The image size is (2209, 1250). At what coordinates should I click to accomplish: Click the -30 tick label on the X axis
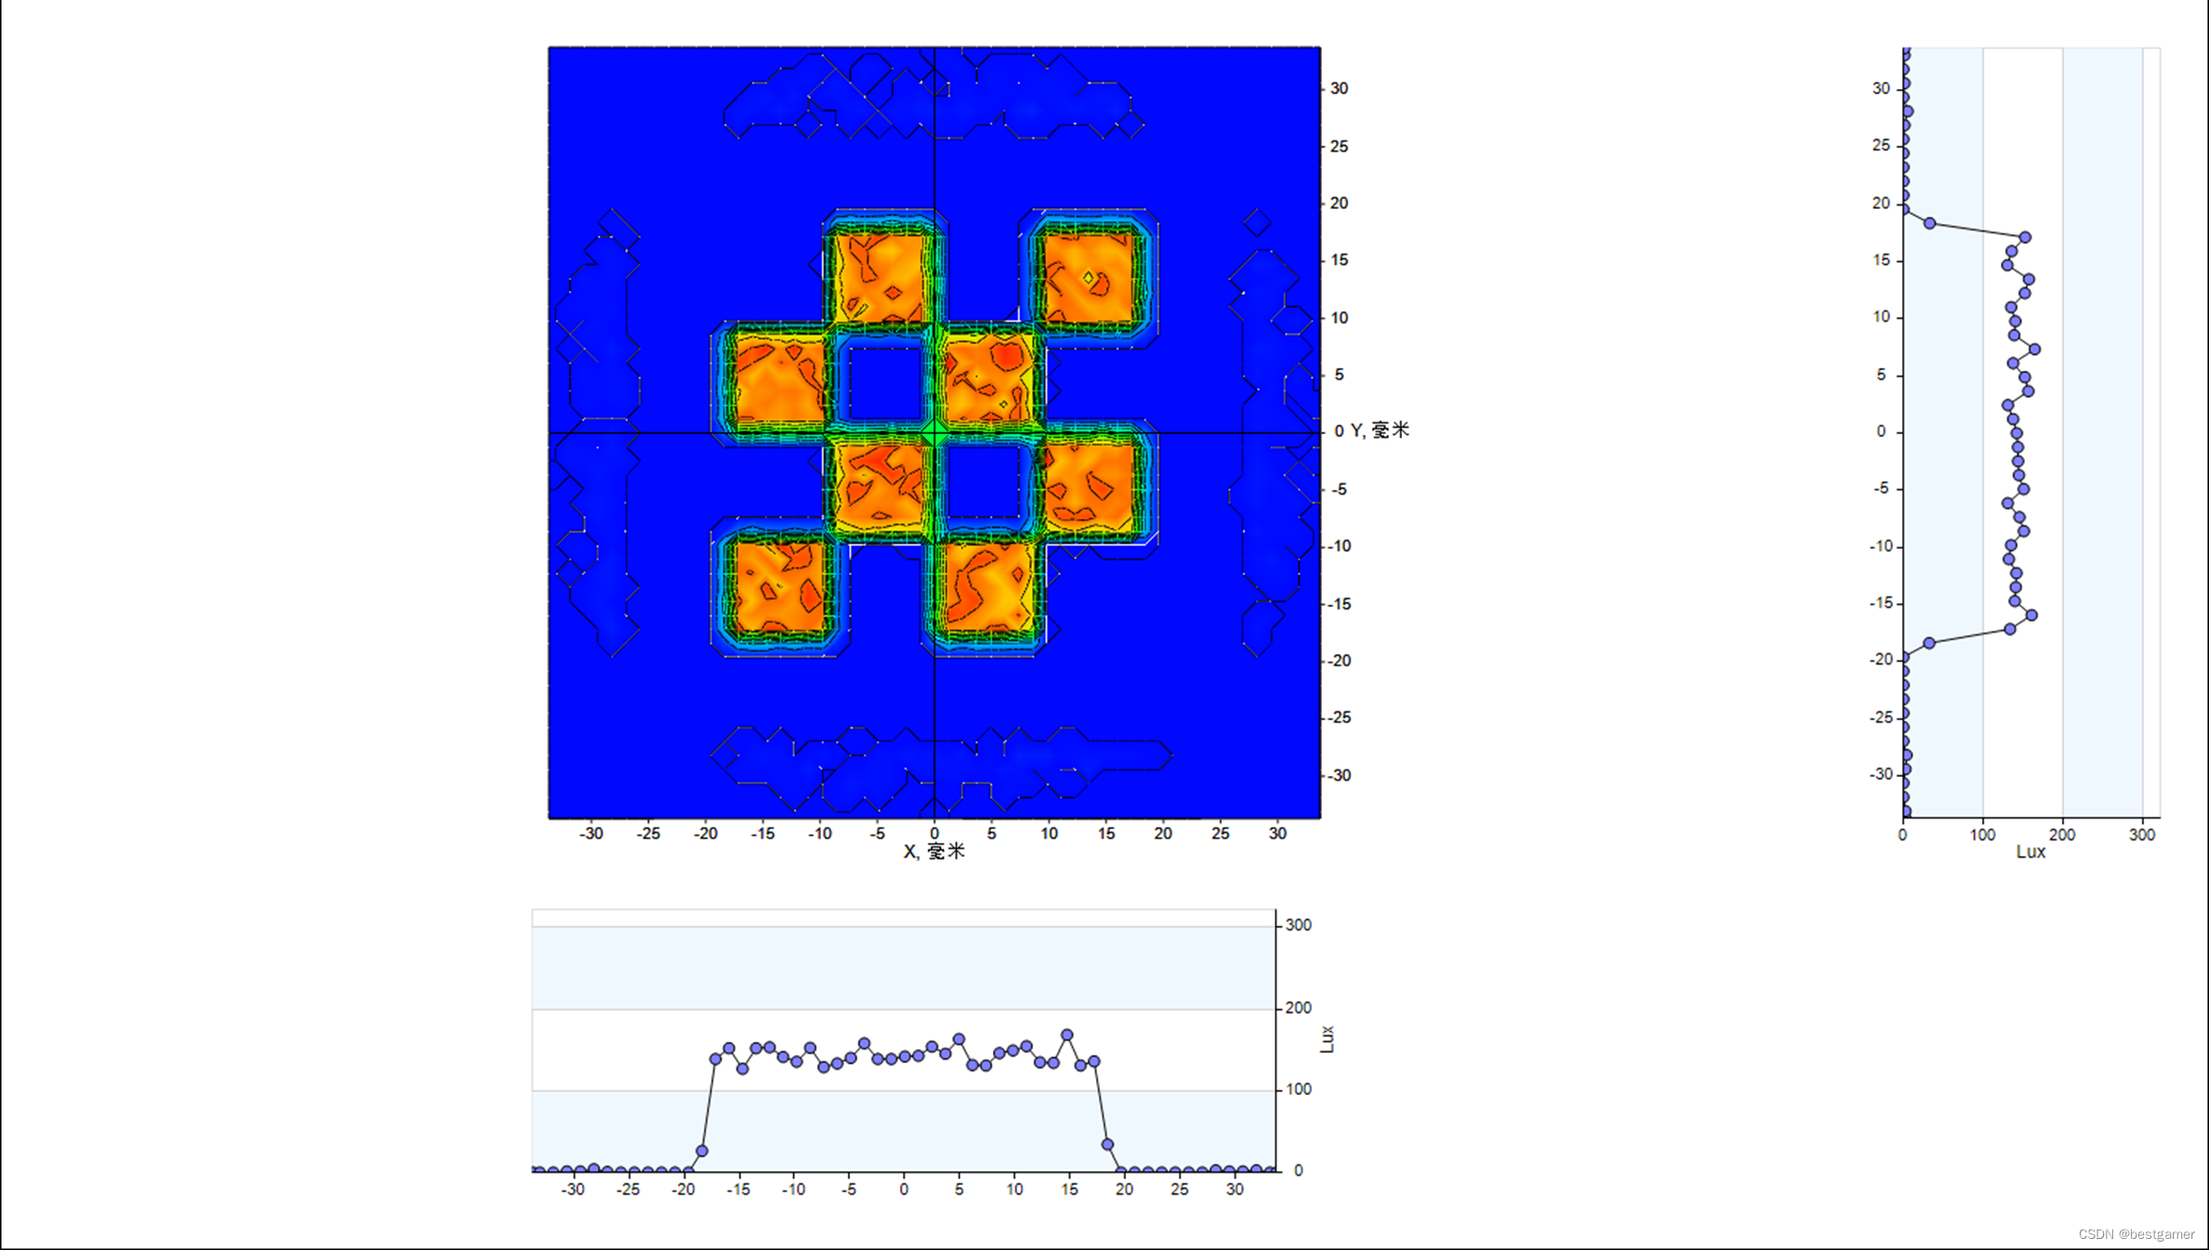[x=592, y=833]
